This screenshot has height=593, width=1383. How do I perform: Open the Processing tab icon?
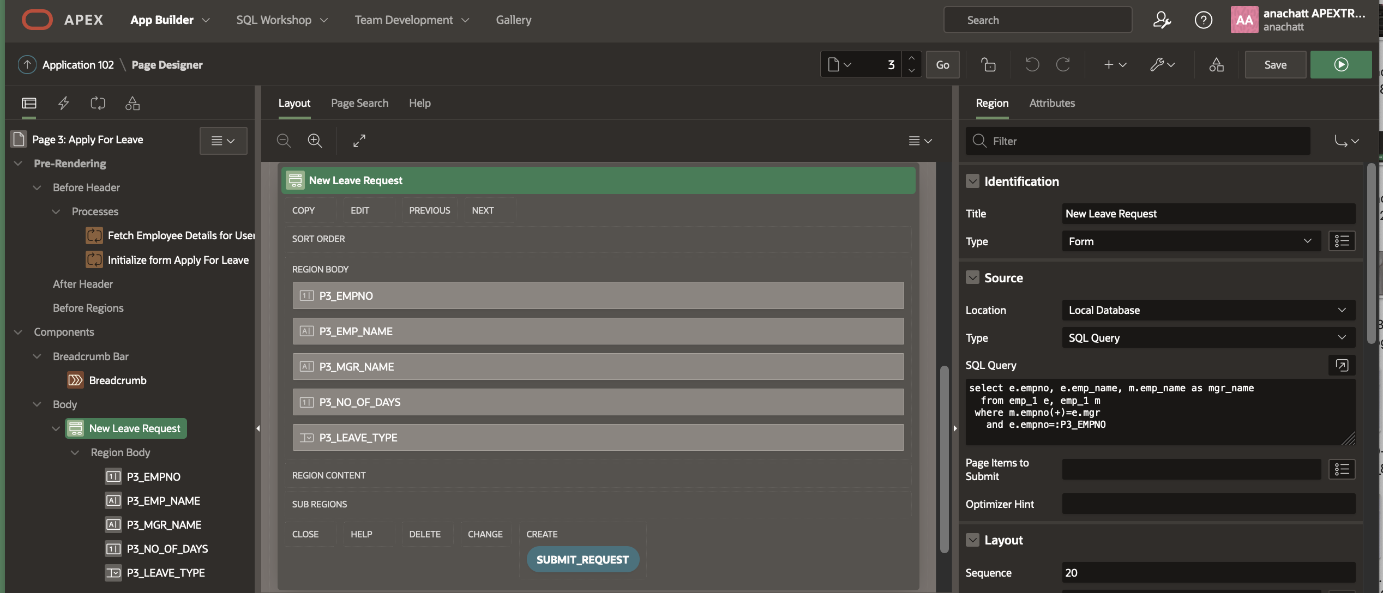point(98,103)
